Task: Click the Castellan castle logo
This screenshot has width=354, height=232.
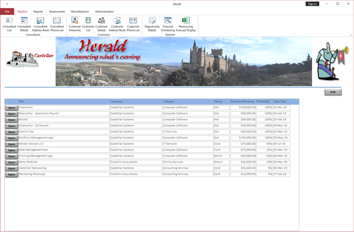Action: pos(30,58)
